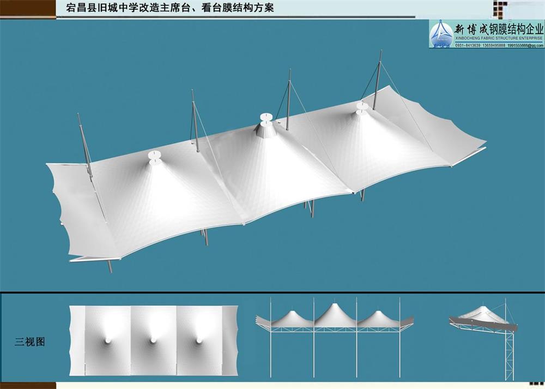Click the phone number 0931-8413639
Viewport: 545px width, 389px height.
click(468, 46)
